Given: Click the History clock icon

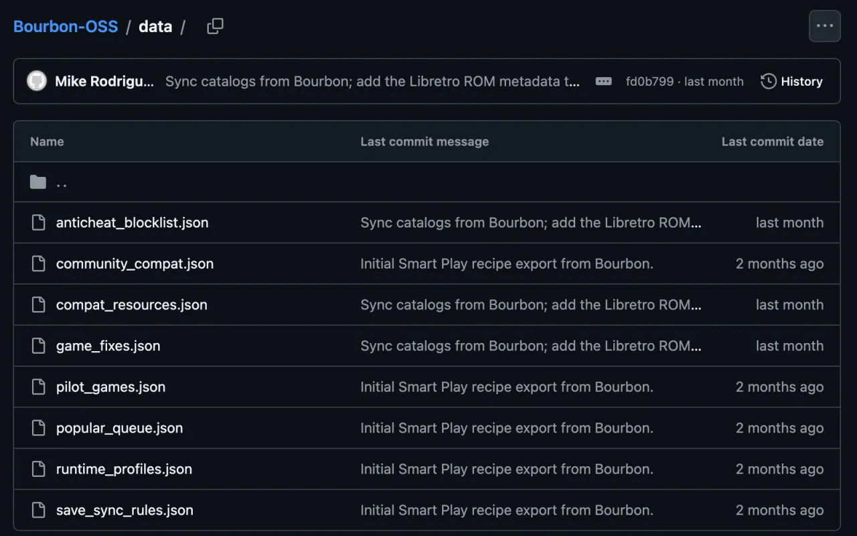Looking at the screenshot, I should (769, 81).
